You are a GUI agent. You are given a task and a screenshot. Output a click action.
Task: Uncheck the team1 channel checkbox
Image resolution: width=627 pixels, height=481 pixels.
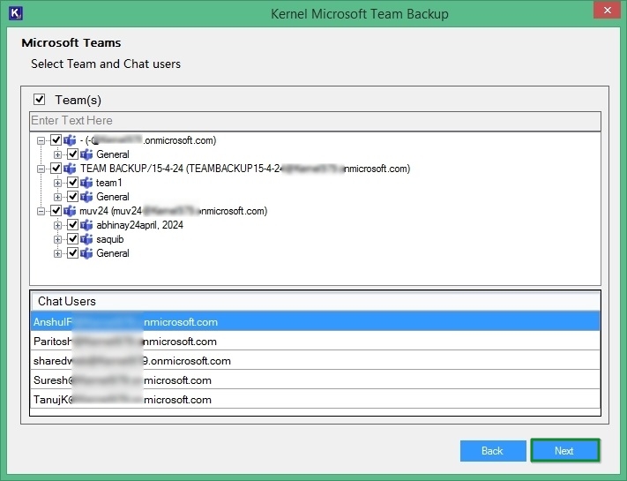click(72, 183)
